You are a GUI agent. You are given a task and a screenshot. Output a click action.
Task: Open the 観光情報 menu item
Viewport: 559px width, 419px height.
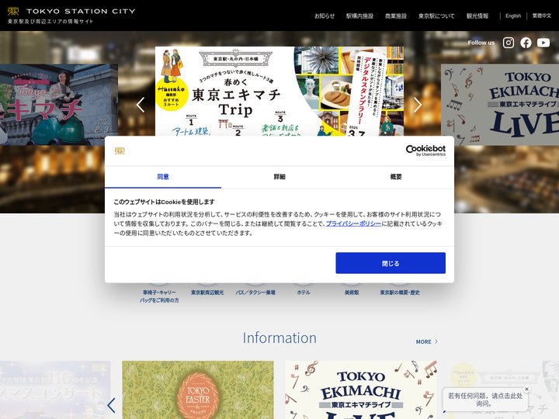pyautogui.click(x=477, y=16)
